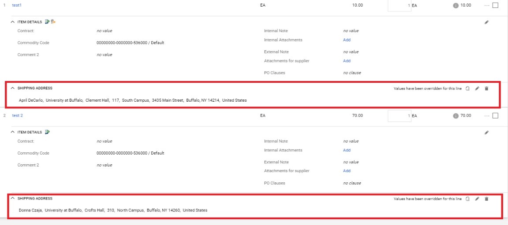Viewport: 508px width, 225px height.
Task: Open the more actions menu for test 2
Action: coord(486,116)
